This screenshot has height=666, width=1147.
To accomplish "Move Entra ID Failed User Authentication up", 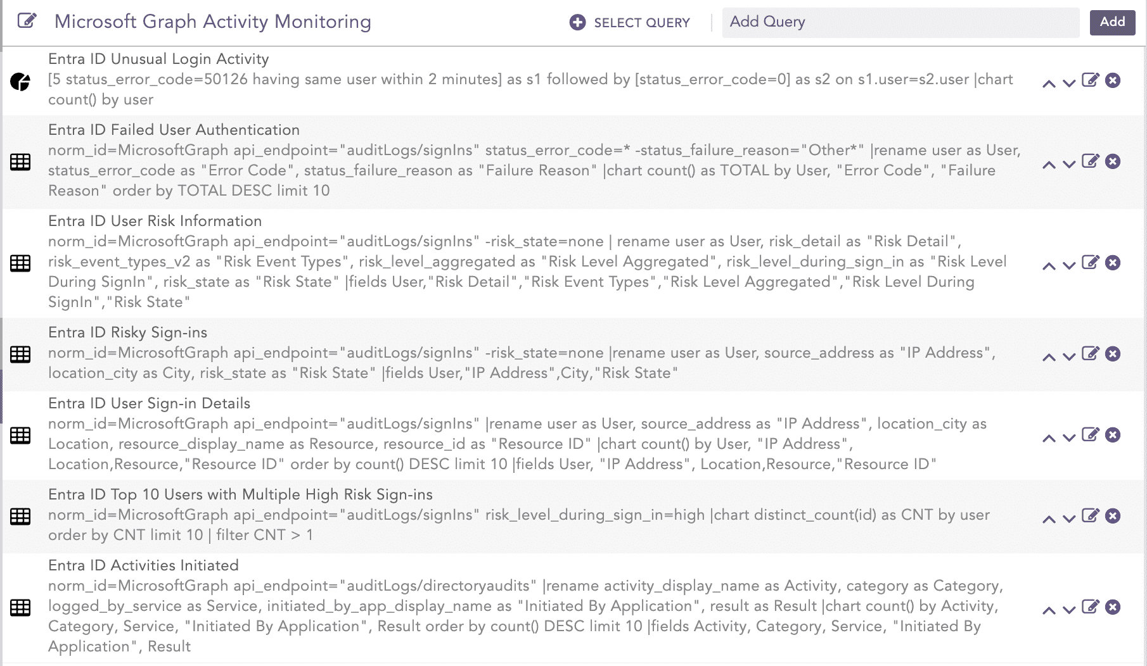I will click(x=1049, y=164).
